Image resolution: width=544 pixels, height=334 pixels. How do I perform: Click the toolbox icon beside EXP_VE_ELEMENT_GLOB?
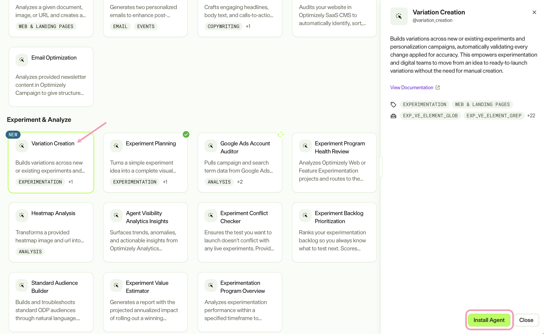click(x=393, y=116)
